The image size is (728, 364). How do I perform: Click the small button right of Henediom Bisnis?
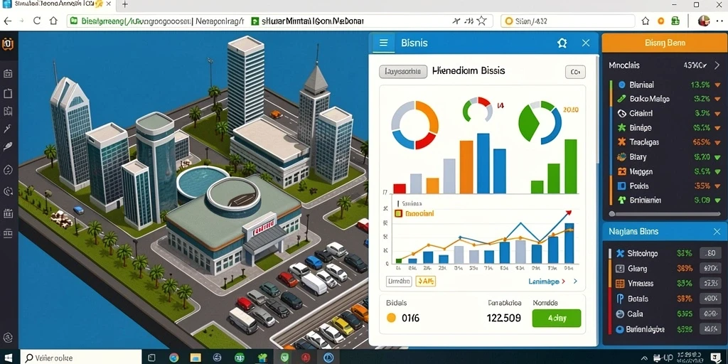point(575,72)
